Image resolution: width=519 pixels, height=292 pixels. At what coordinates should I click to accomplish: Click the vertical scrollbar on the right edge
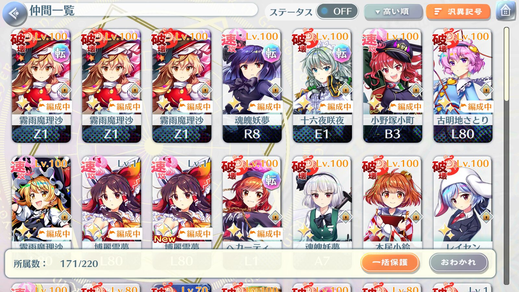tap(506, 156)
